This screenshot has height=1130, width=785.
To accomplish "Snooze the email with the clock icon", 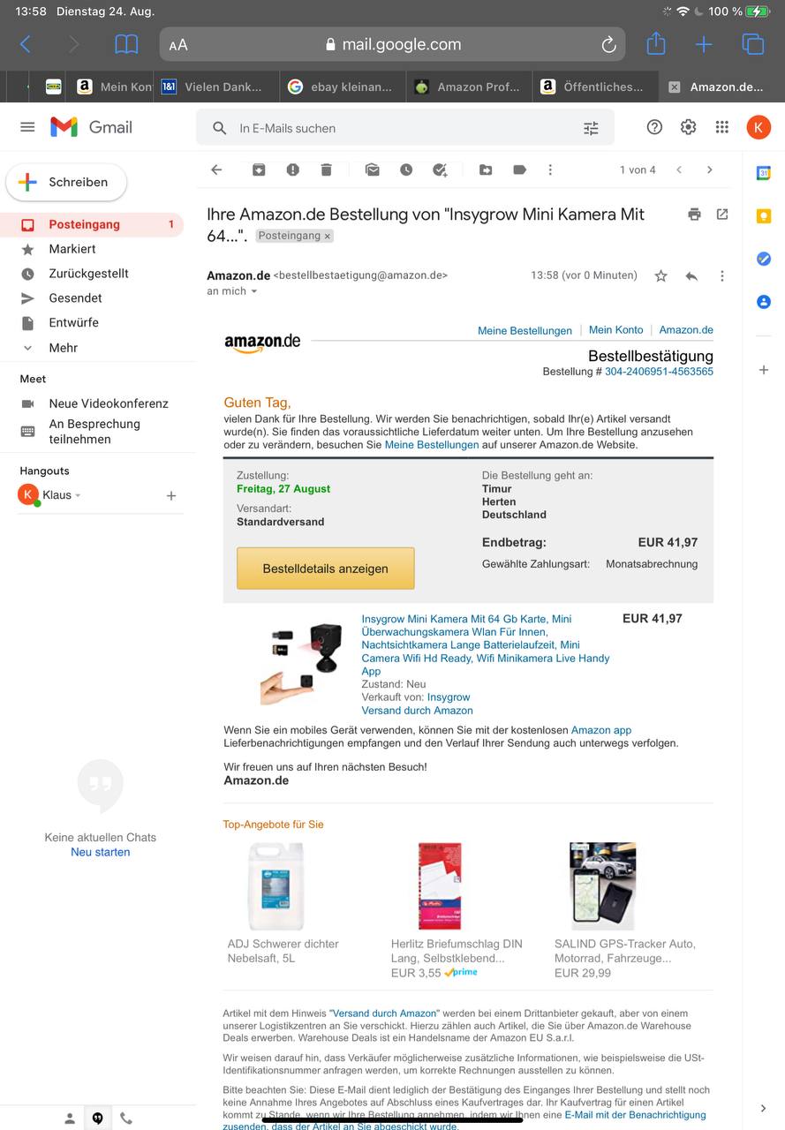I will coord(406,169).
